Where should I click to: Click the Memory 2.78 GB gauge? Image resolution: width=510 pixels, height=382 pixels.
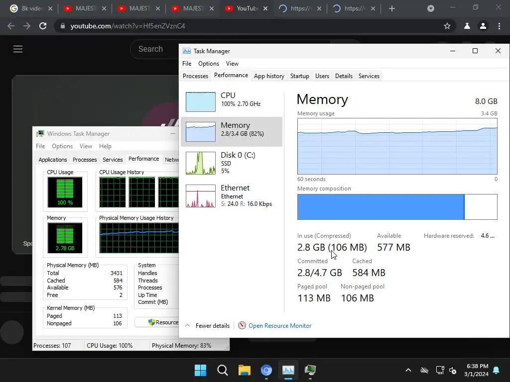point(65,238)
